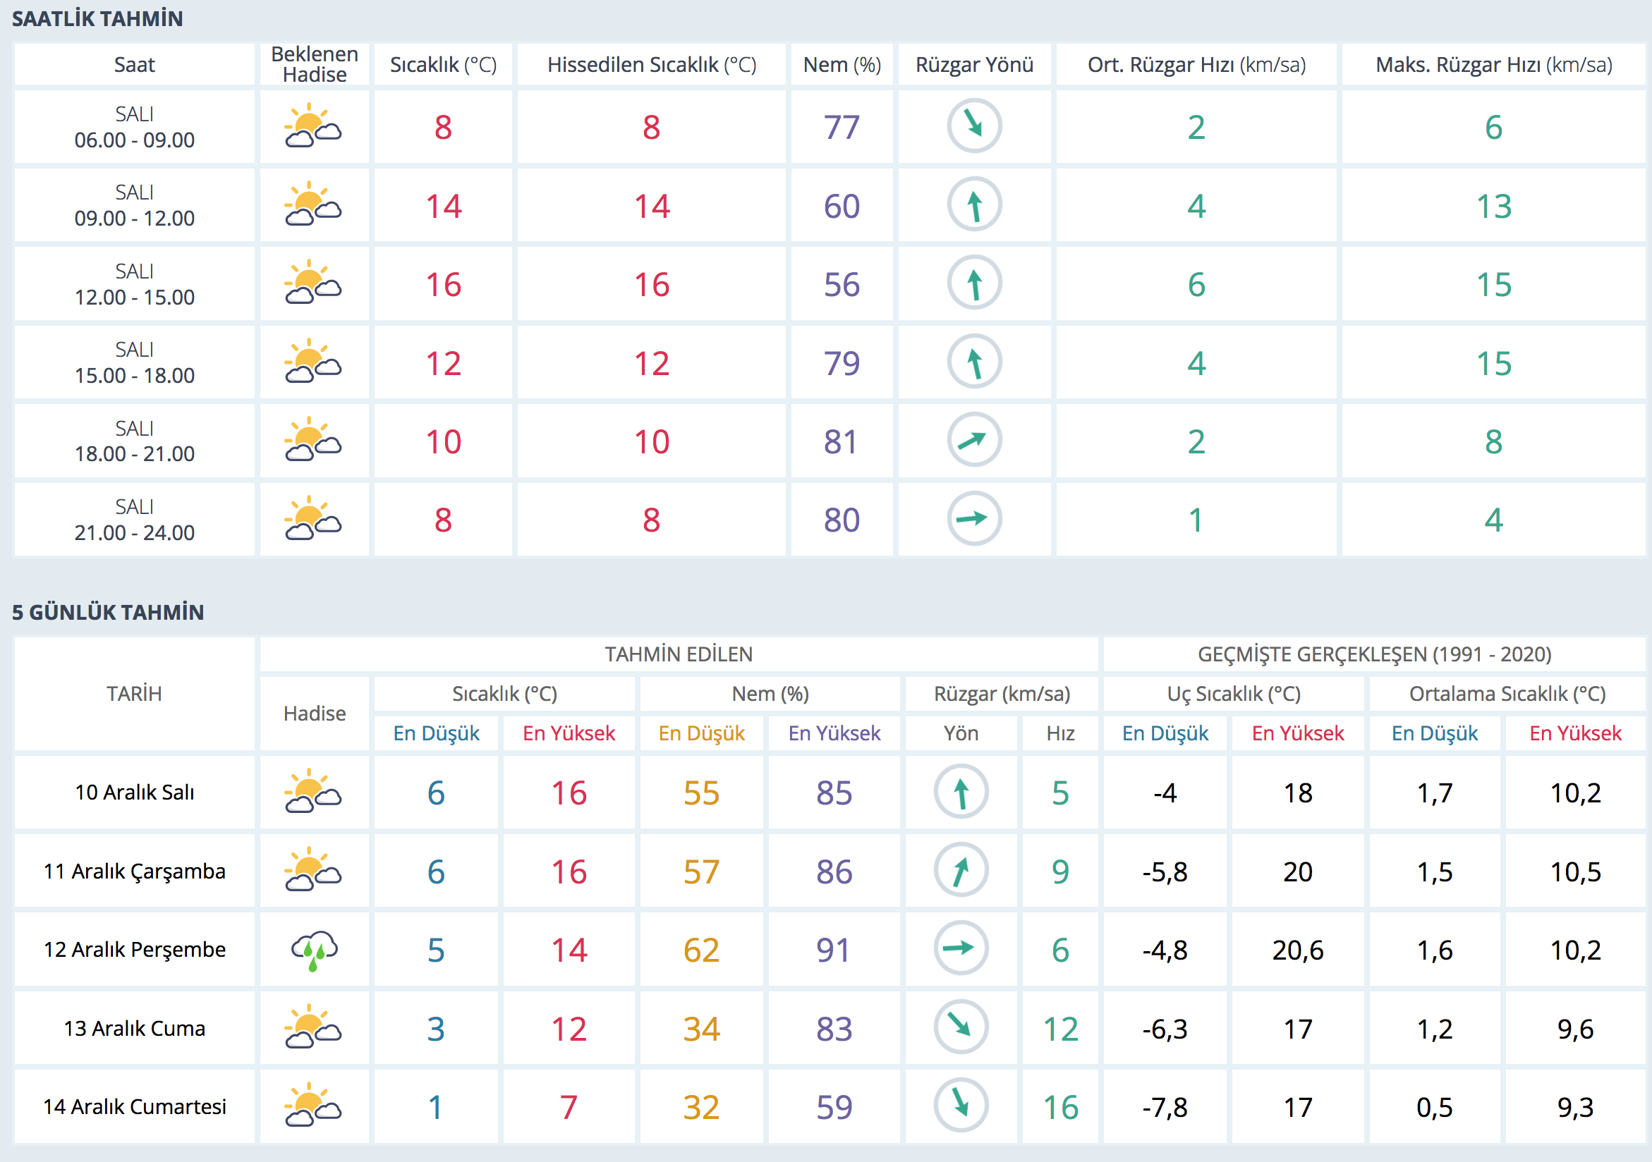Click max wind speed value for 09.00 - 12.00
This screenshot has height=1162, width=1652.
click(x=1493, y=207)
